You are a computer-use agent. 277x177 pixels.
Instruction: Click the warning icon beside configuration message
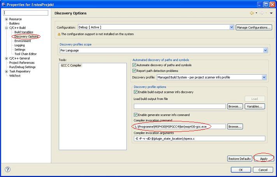pos(59,34)
